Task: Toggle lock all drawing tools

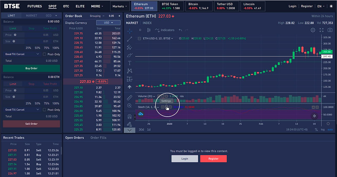Action: [x=129, y=124]
